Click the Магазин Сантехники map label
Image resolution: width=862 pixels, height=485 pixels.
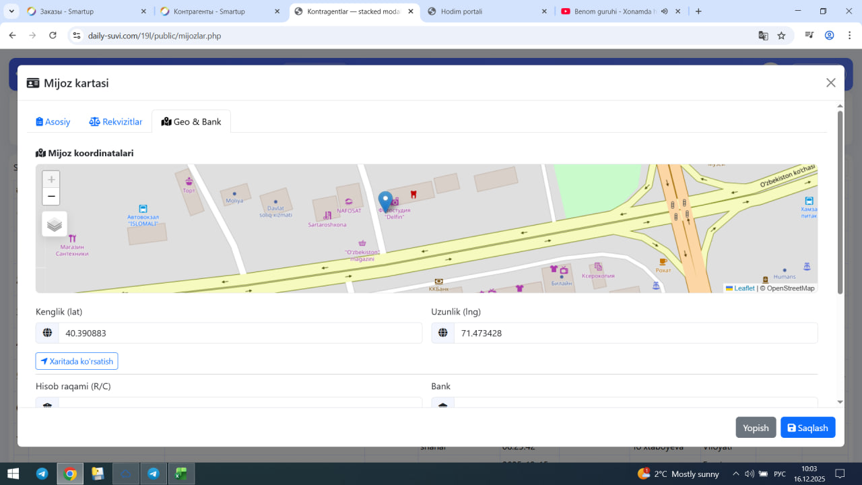pos(72,250)
